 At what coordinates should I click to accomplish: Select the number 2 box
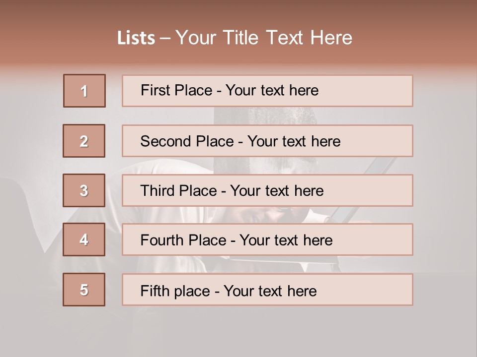[x=84, y=141]
